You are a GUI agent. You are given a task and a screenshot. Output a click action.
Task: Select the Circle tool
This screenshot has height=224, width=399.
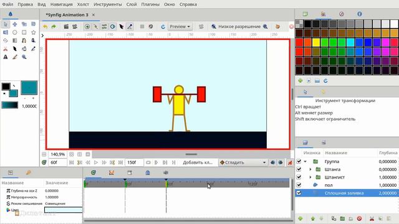point(15,32)
